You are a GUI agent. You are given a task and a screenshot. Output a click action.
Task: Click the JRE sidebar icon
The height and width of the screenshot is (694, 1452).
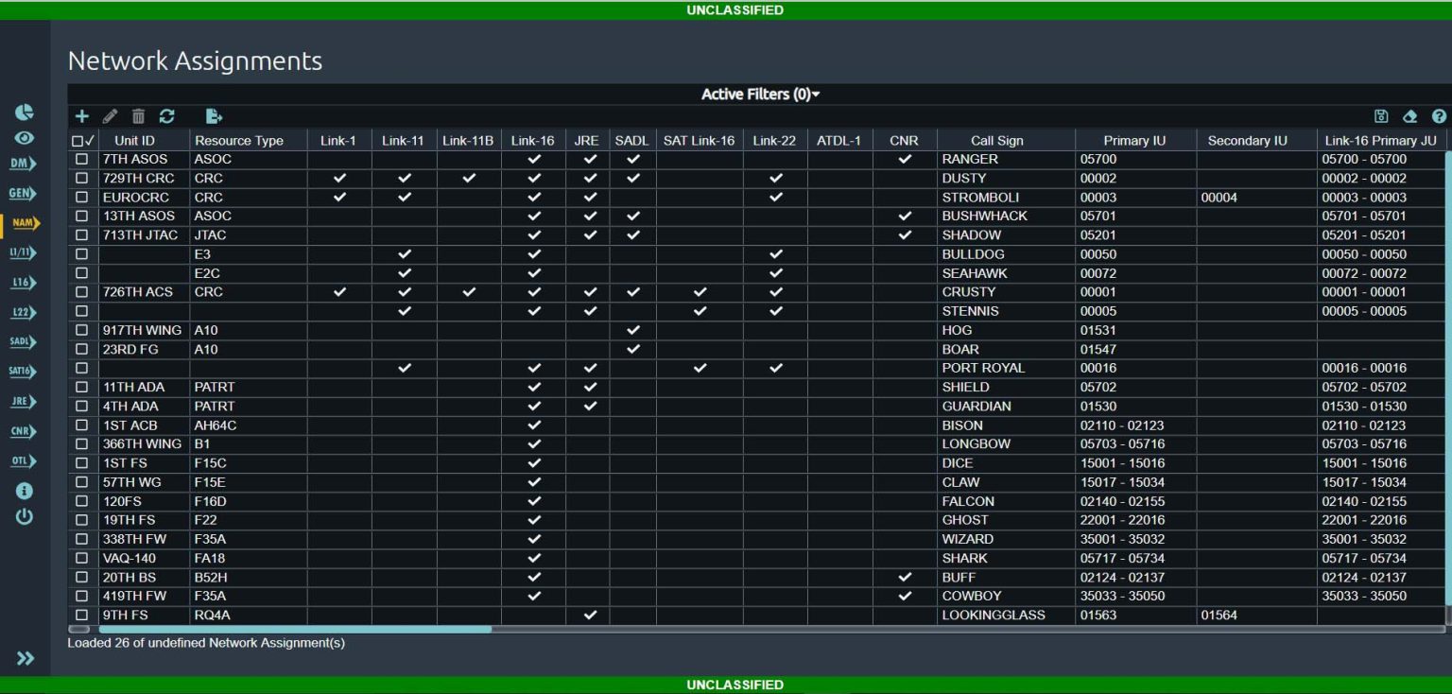[21, 401]
